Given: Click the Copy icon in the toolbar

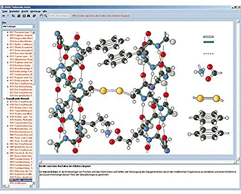Looking at the screenshot, I should (13, 16).
